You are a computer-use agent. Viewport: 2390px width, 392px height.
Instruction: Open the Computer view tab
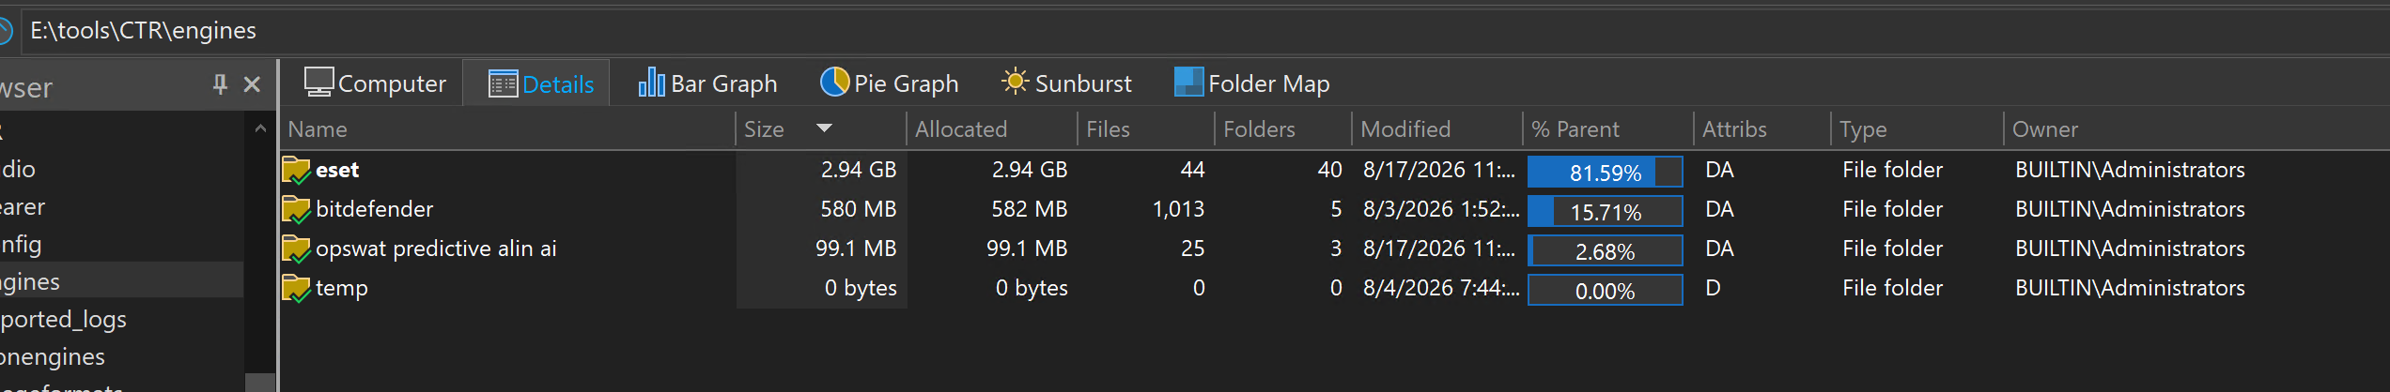tap(375, 83)
